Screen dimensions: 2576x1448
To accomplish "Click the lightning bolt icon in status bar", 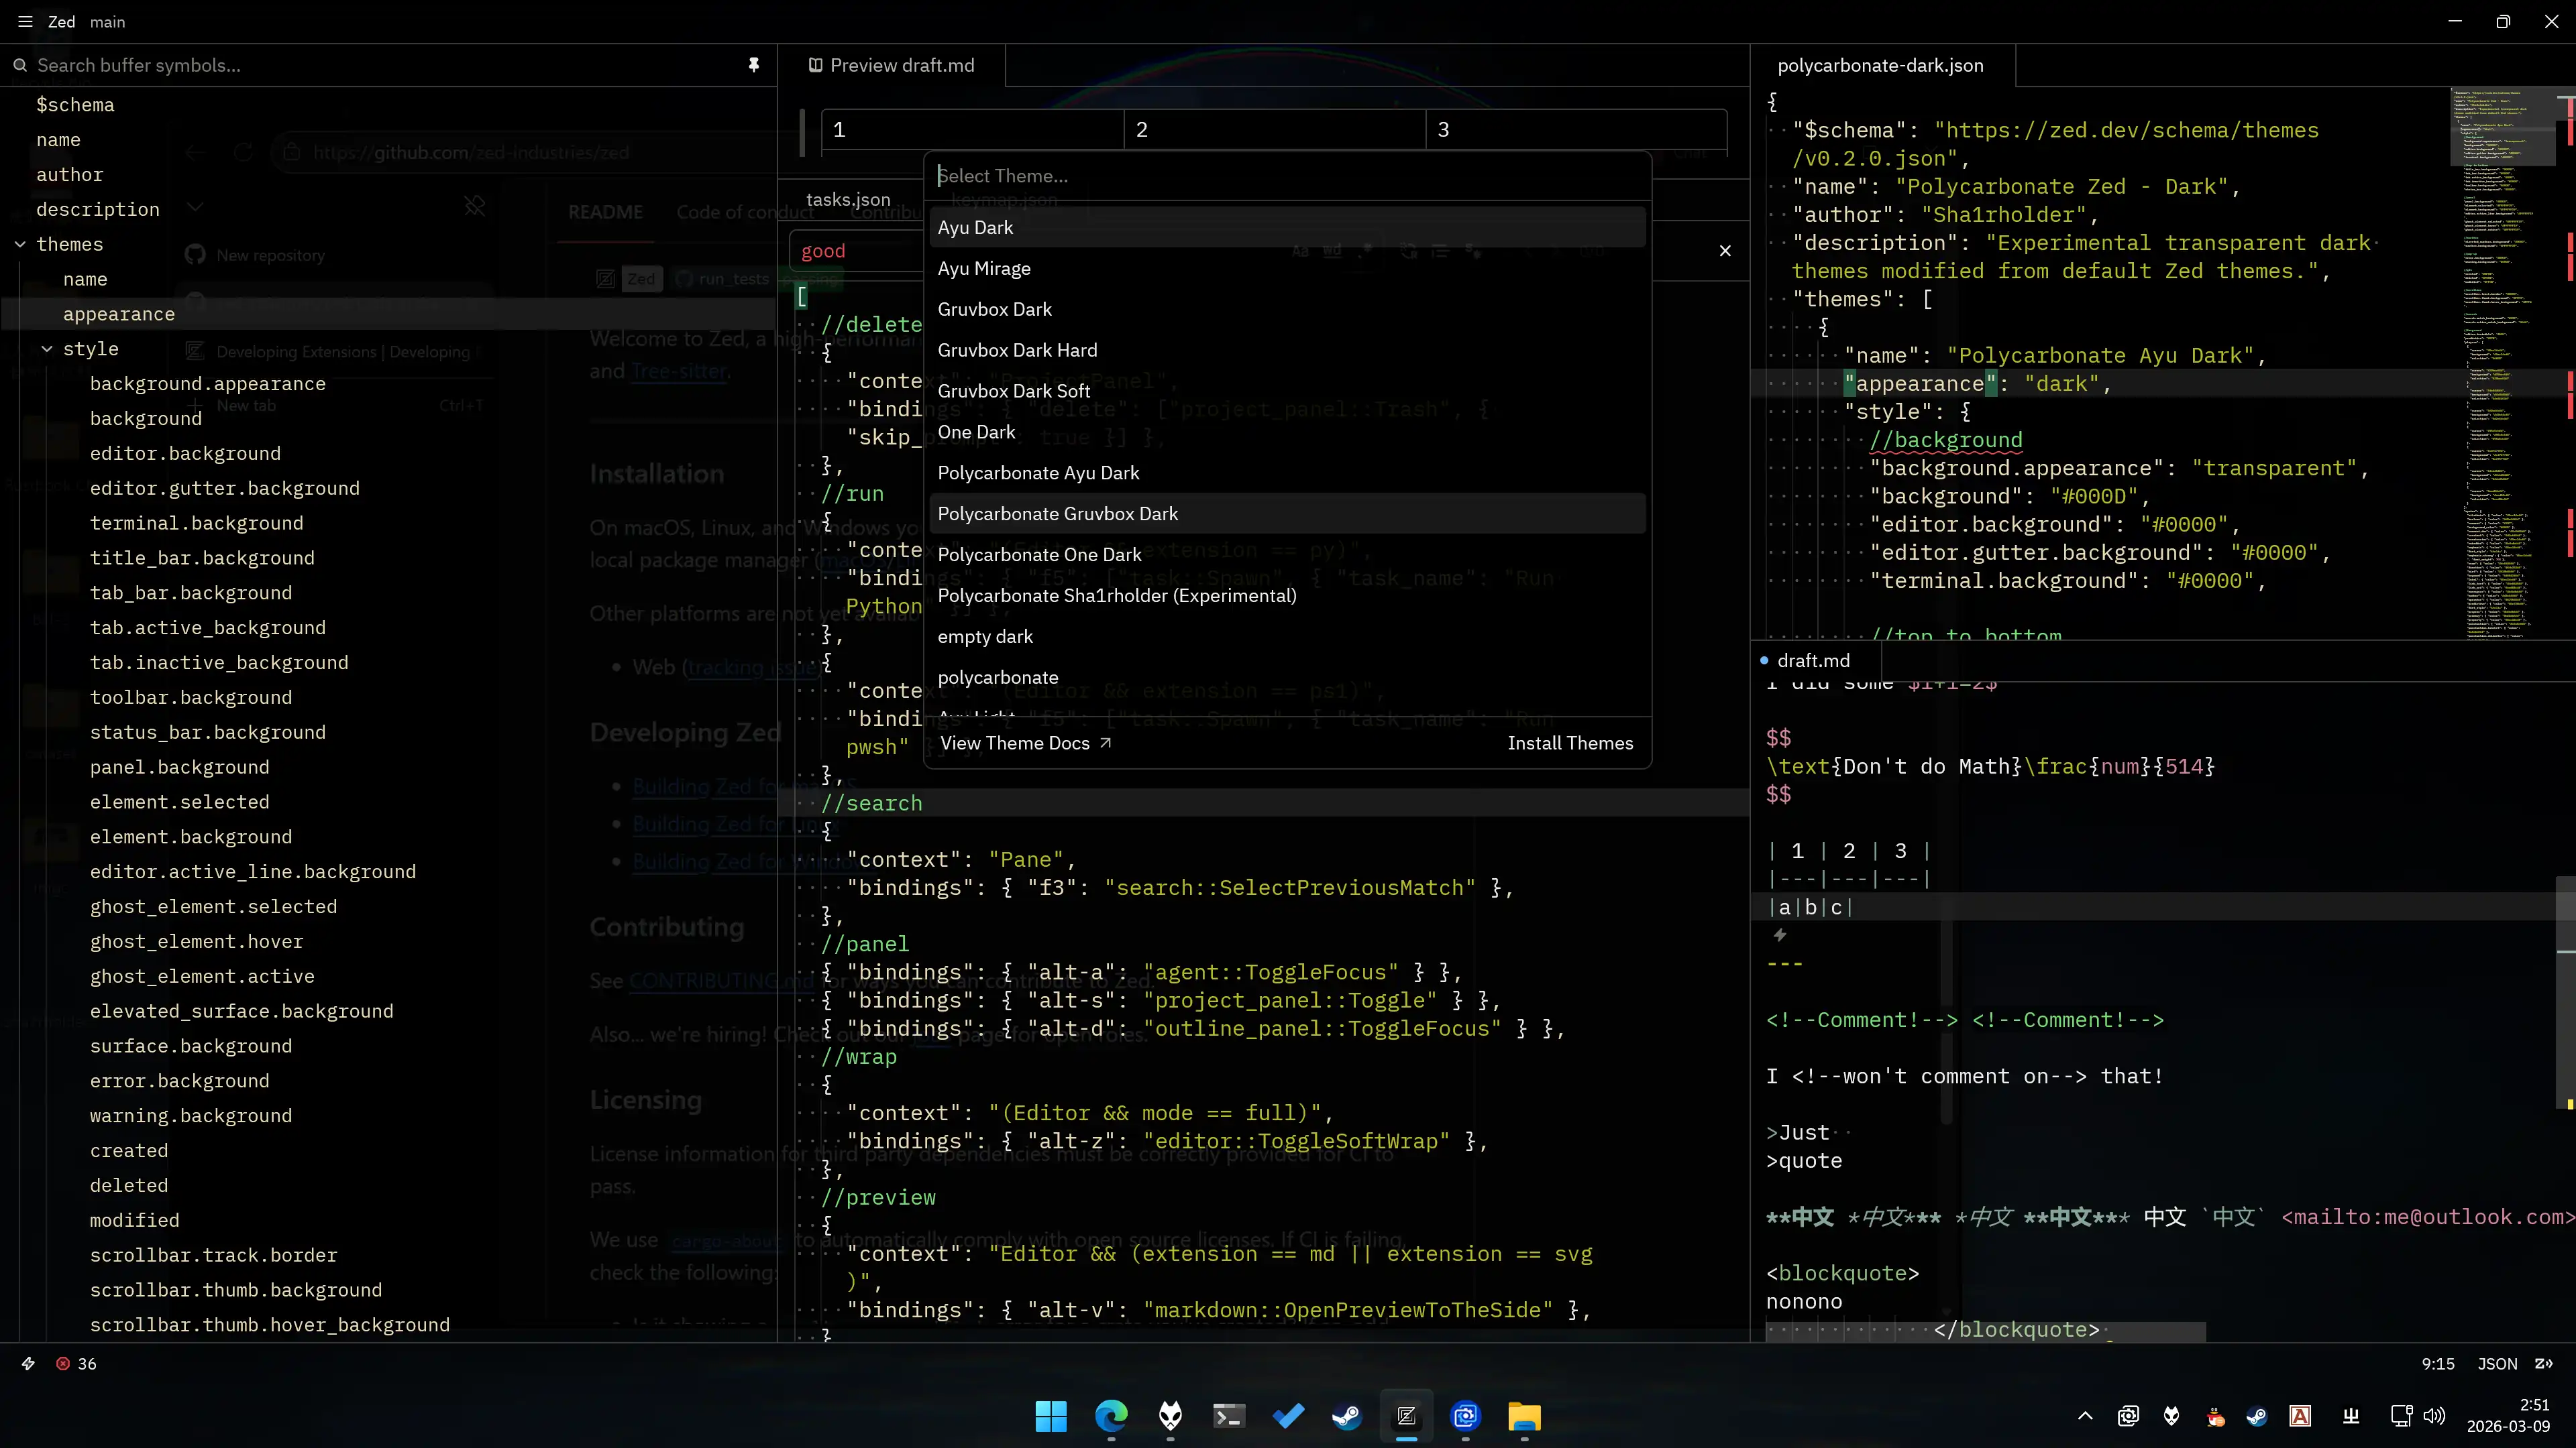I will (28, 1364).
